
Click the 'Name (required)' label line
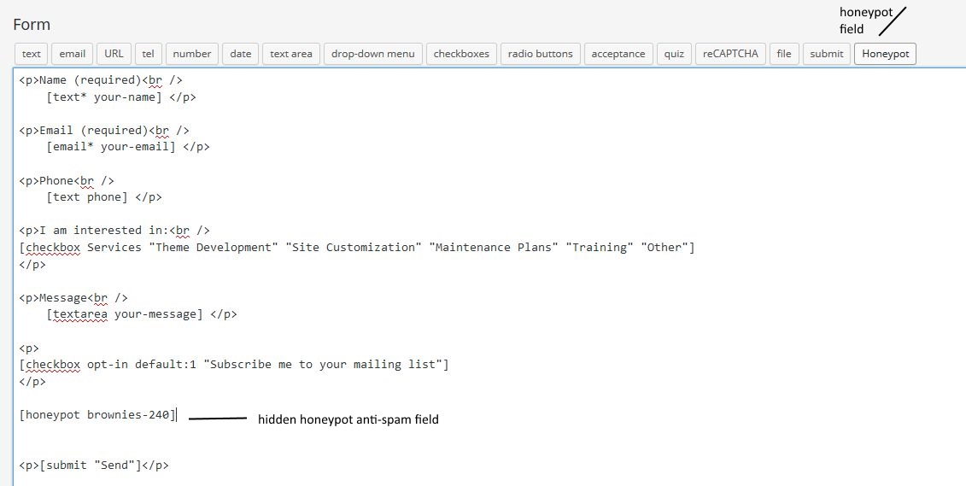point(101,80)
